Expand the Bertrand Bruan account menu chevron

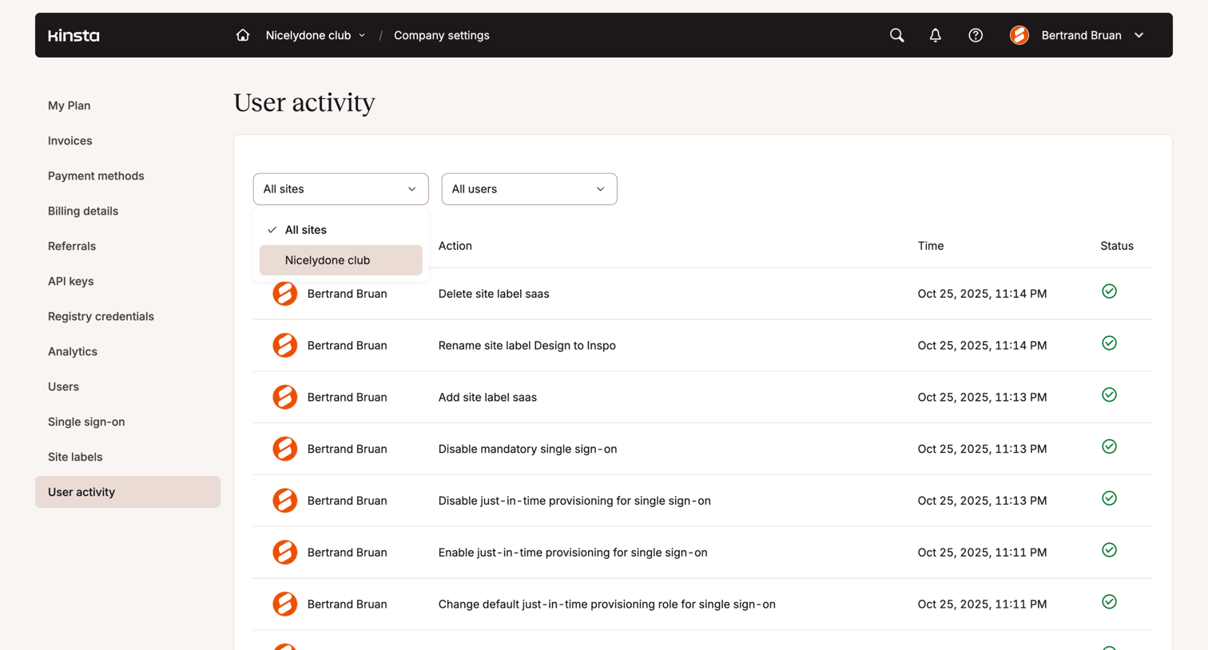(x=1139, y=35)
